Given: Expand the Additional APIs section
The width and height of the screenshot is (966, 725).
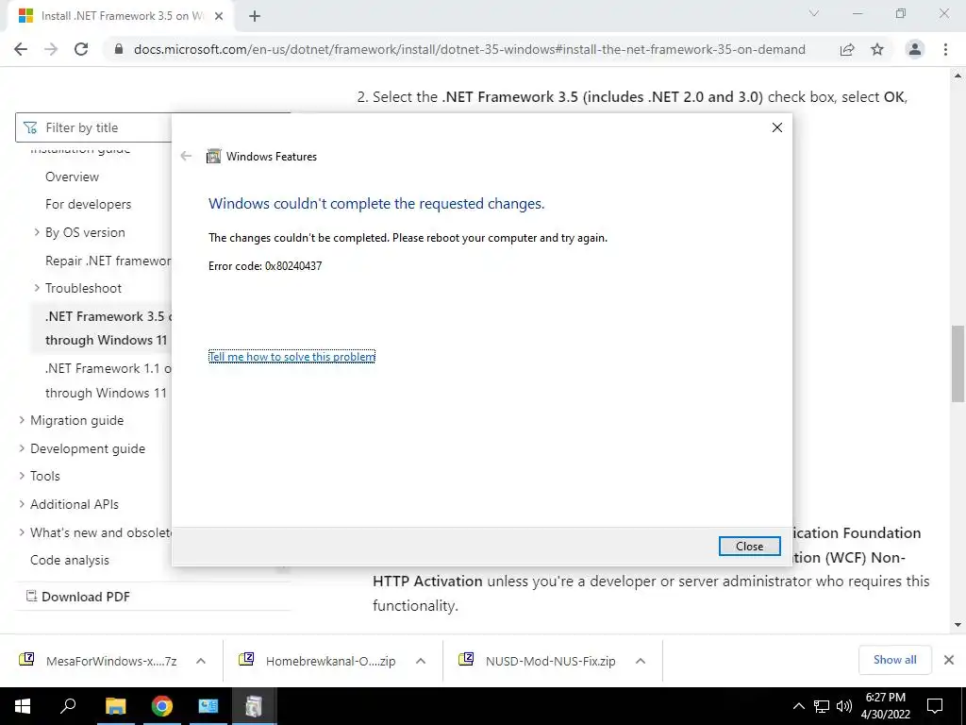Looking at the screenshot, I should (x=22, y=504).
